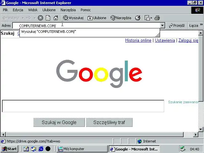
Task: Open the Pomoc menu
Action: coord(86,10)
